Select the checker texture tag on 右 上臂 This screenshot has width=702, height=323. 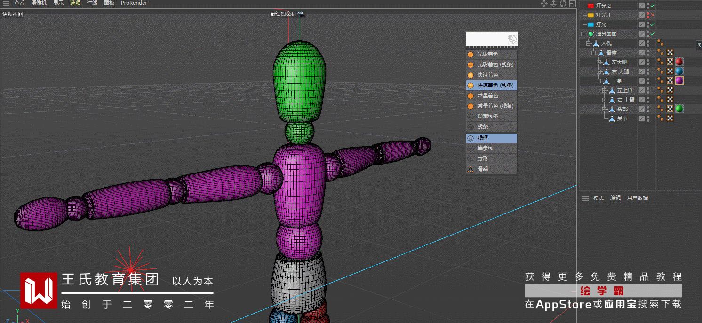(x=670, y=100)
